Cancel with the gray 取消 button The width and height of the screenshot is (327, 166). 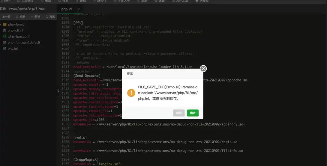pyautogui.click(x=179, y=113)
